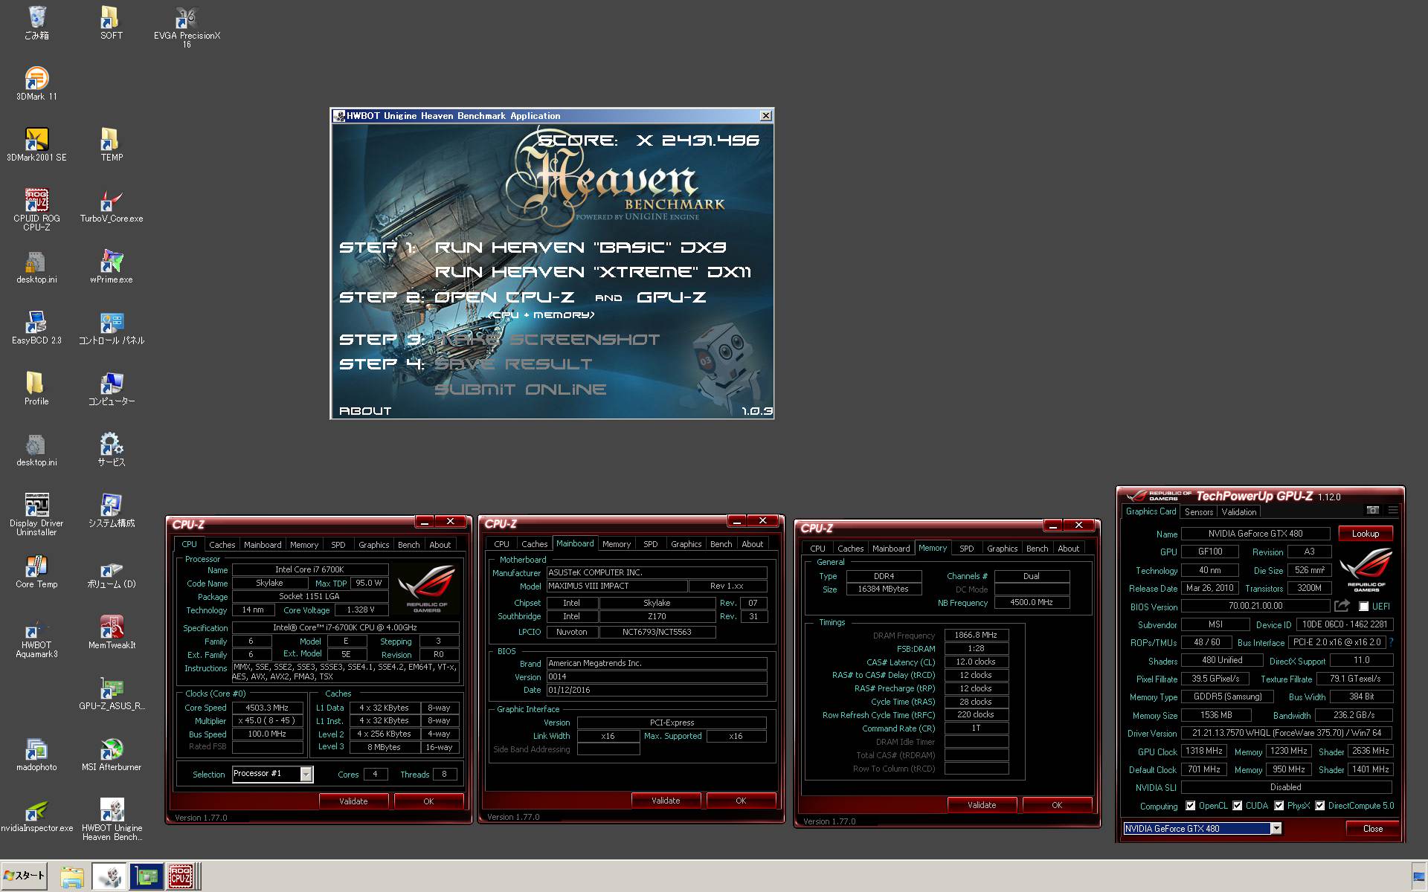Screen dimensions: 1428x892
Task: Open the SOFT folder on desktop
Action: (x=111, y=22)
